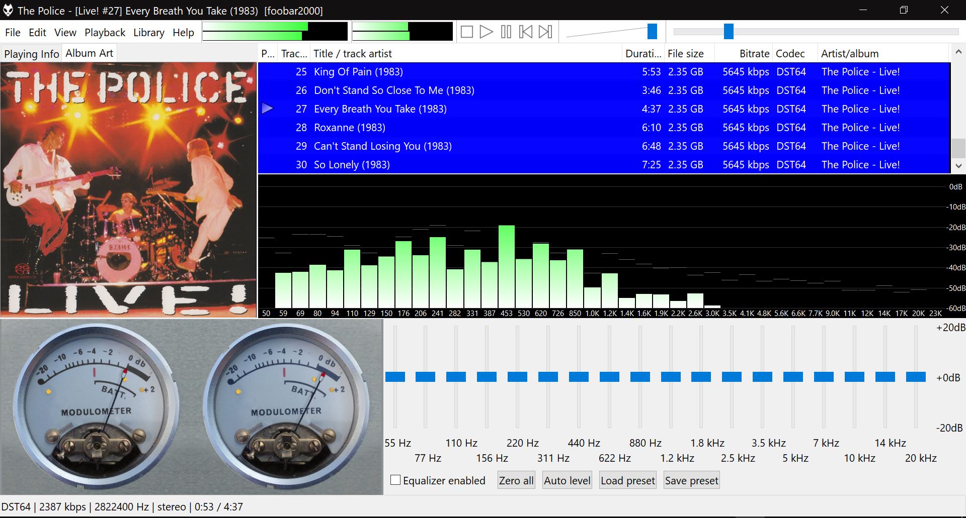This screenshot has height=518, width=966.
Task: Select track 28 Roxanne
Action: pos(604,128)
